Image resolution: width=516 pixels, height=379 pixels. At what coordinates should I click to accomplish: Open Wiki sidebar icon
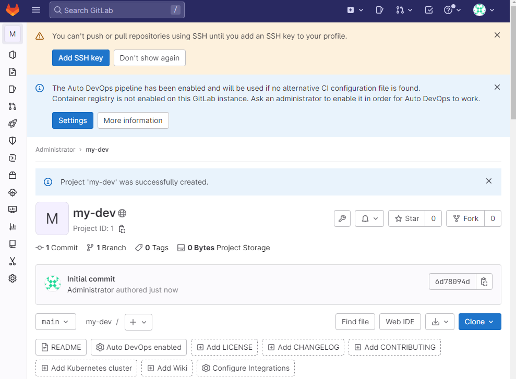(x=13, y=244)
